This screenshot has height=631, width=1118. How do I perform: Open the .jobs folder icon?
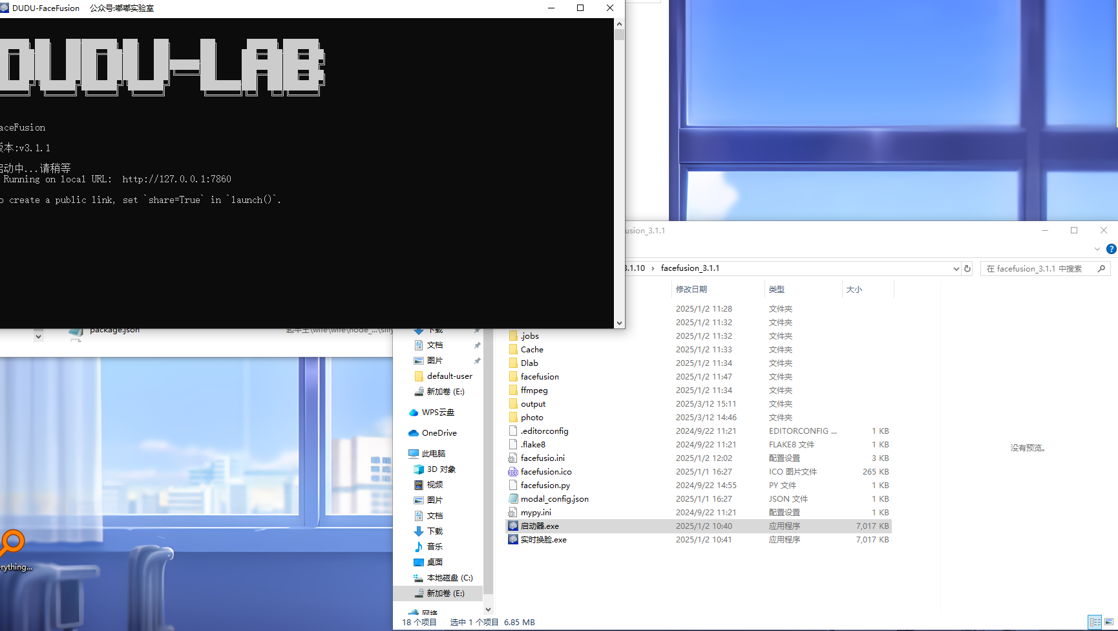pos(513,336)
